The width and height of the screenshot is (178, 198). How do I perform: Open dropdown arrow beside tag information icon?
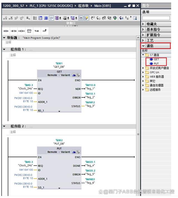point(68,18)
